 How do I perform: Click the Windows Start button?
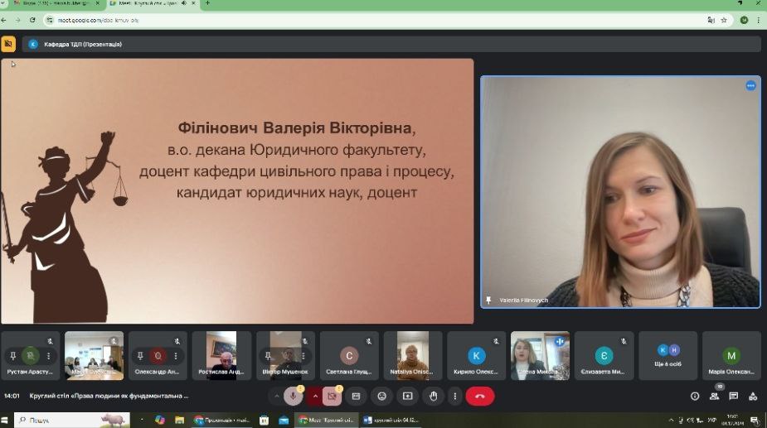[7, 420]
